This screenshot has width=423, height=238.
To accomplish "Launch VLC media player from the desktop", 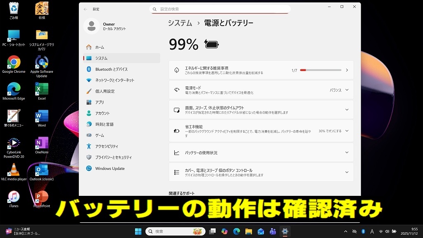I will coord(14,169).
